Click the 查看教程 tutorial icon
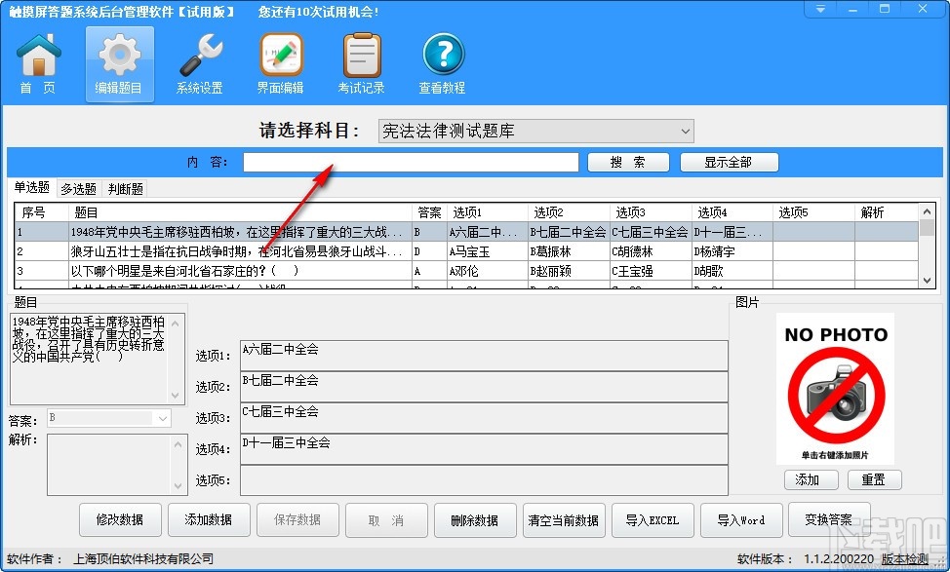The image size is (950, 572). coord(442,61)
